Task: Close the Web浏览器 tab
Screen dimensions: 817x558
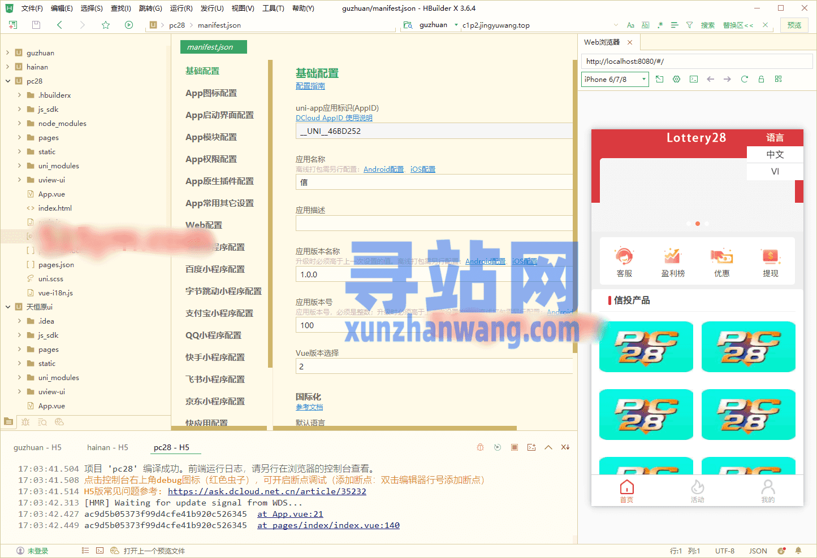Action: coord(630,42)
